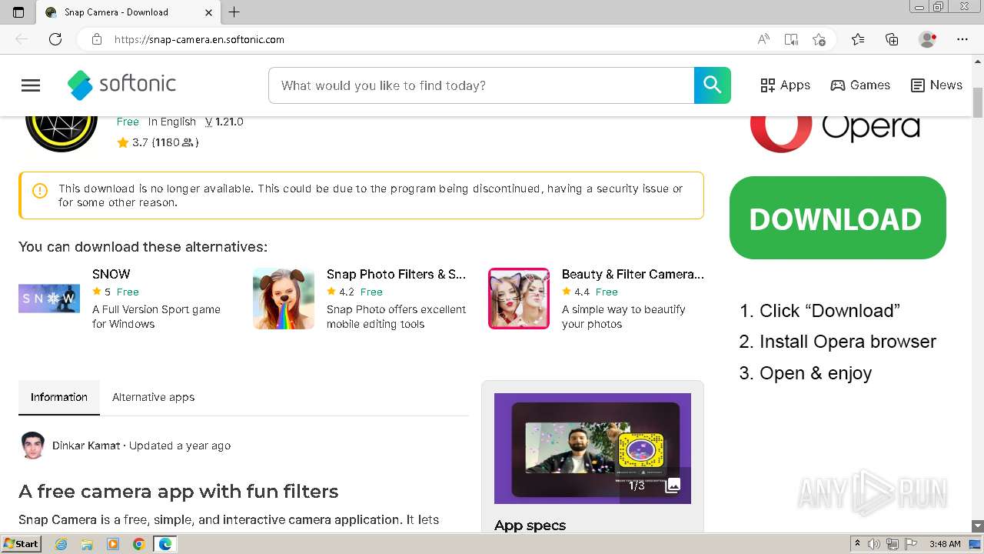Click the browser back arrow
This screenshot has height=554, width=984.
tap(22, 39)
